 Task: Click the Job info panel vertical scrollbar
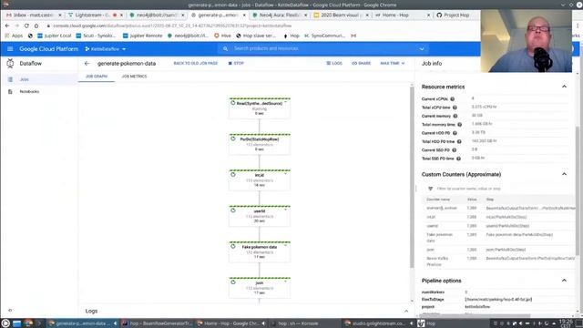578,191
